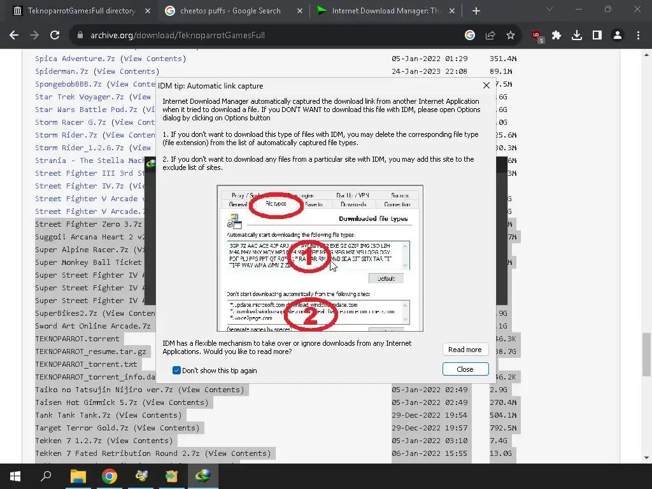Switch to cheetos puffs Google Search tab
The image size is (652, 489).
pos(233,11)
